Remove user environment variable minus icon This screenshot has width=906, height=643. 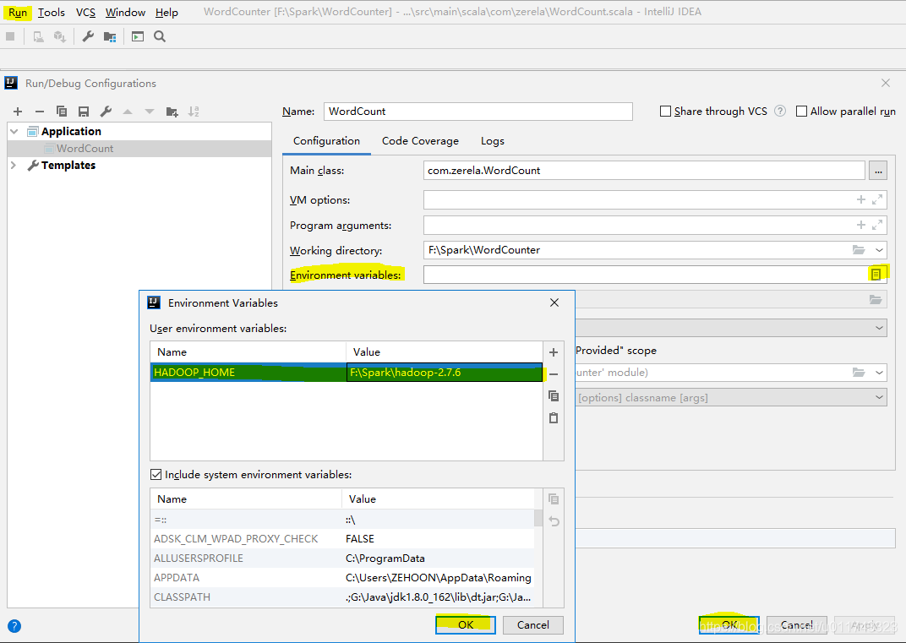[x=554, y=374]
